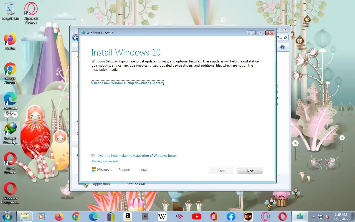Close the Windows 10 Setup window
This screenshot has height=222, width=355.
click(x=270, y=33)
